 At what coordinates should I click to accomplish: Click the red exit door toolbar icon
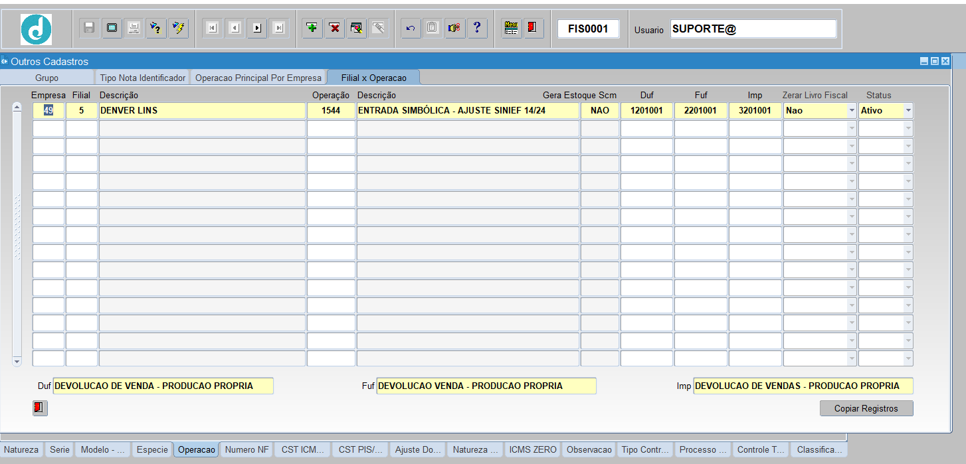click(x=533, y=28)
